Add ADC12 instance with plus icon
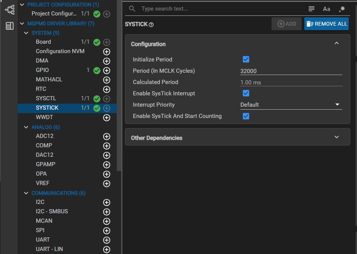Screen dimensions: 357x254 pos(107,136)
